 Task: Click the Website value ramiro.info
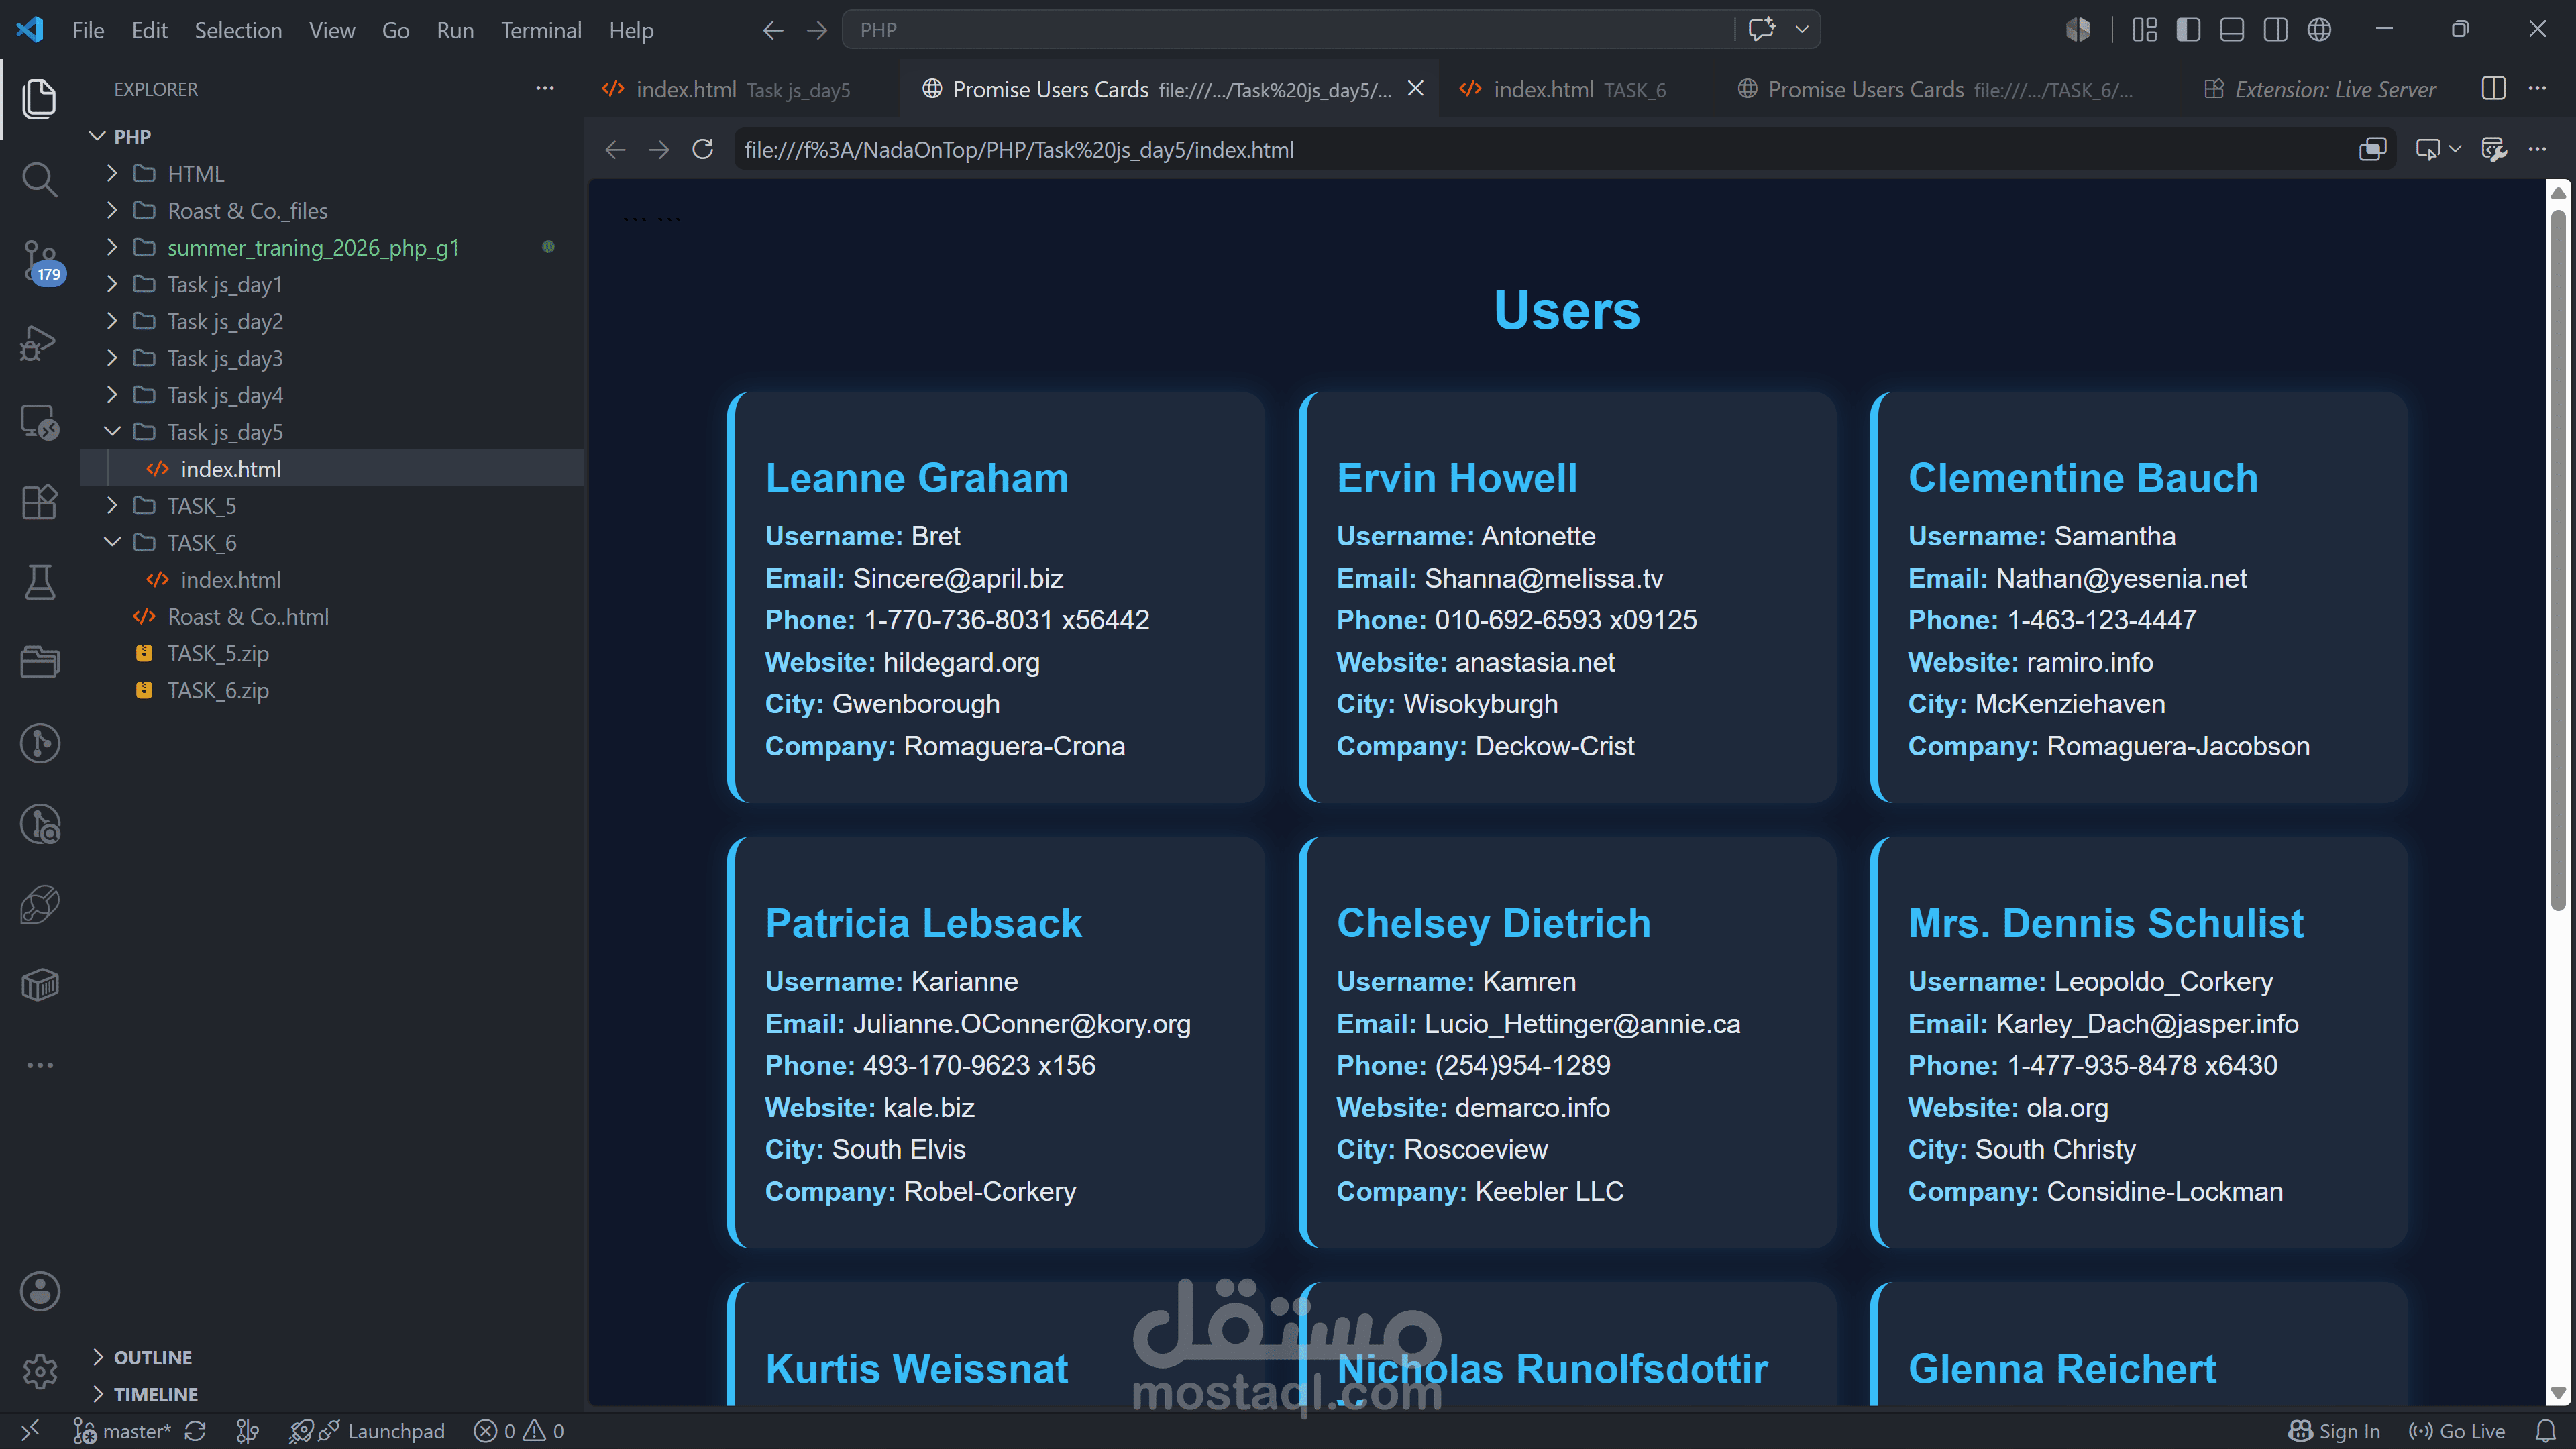coord(2090,662)
